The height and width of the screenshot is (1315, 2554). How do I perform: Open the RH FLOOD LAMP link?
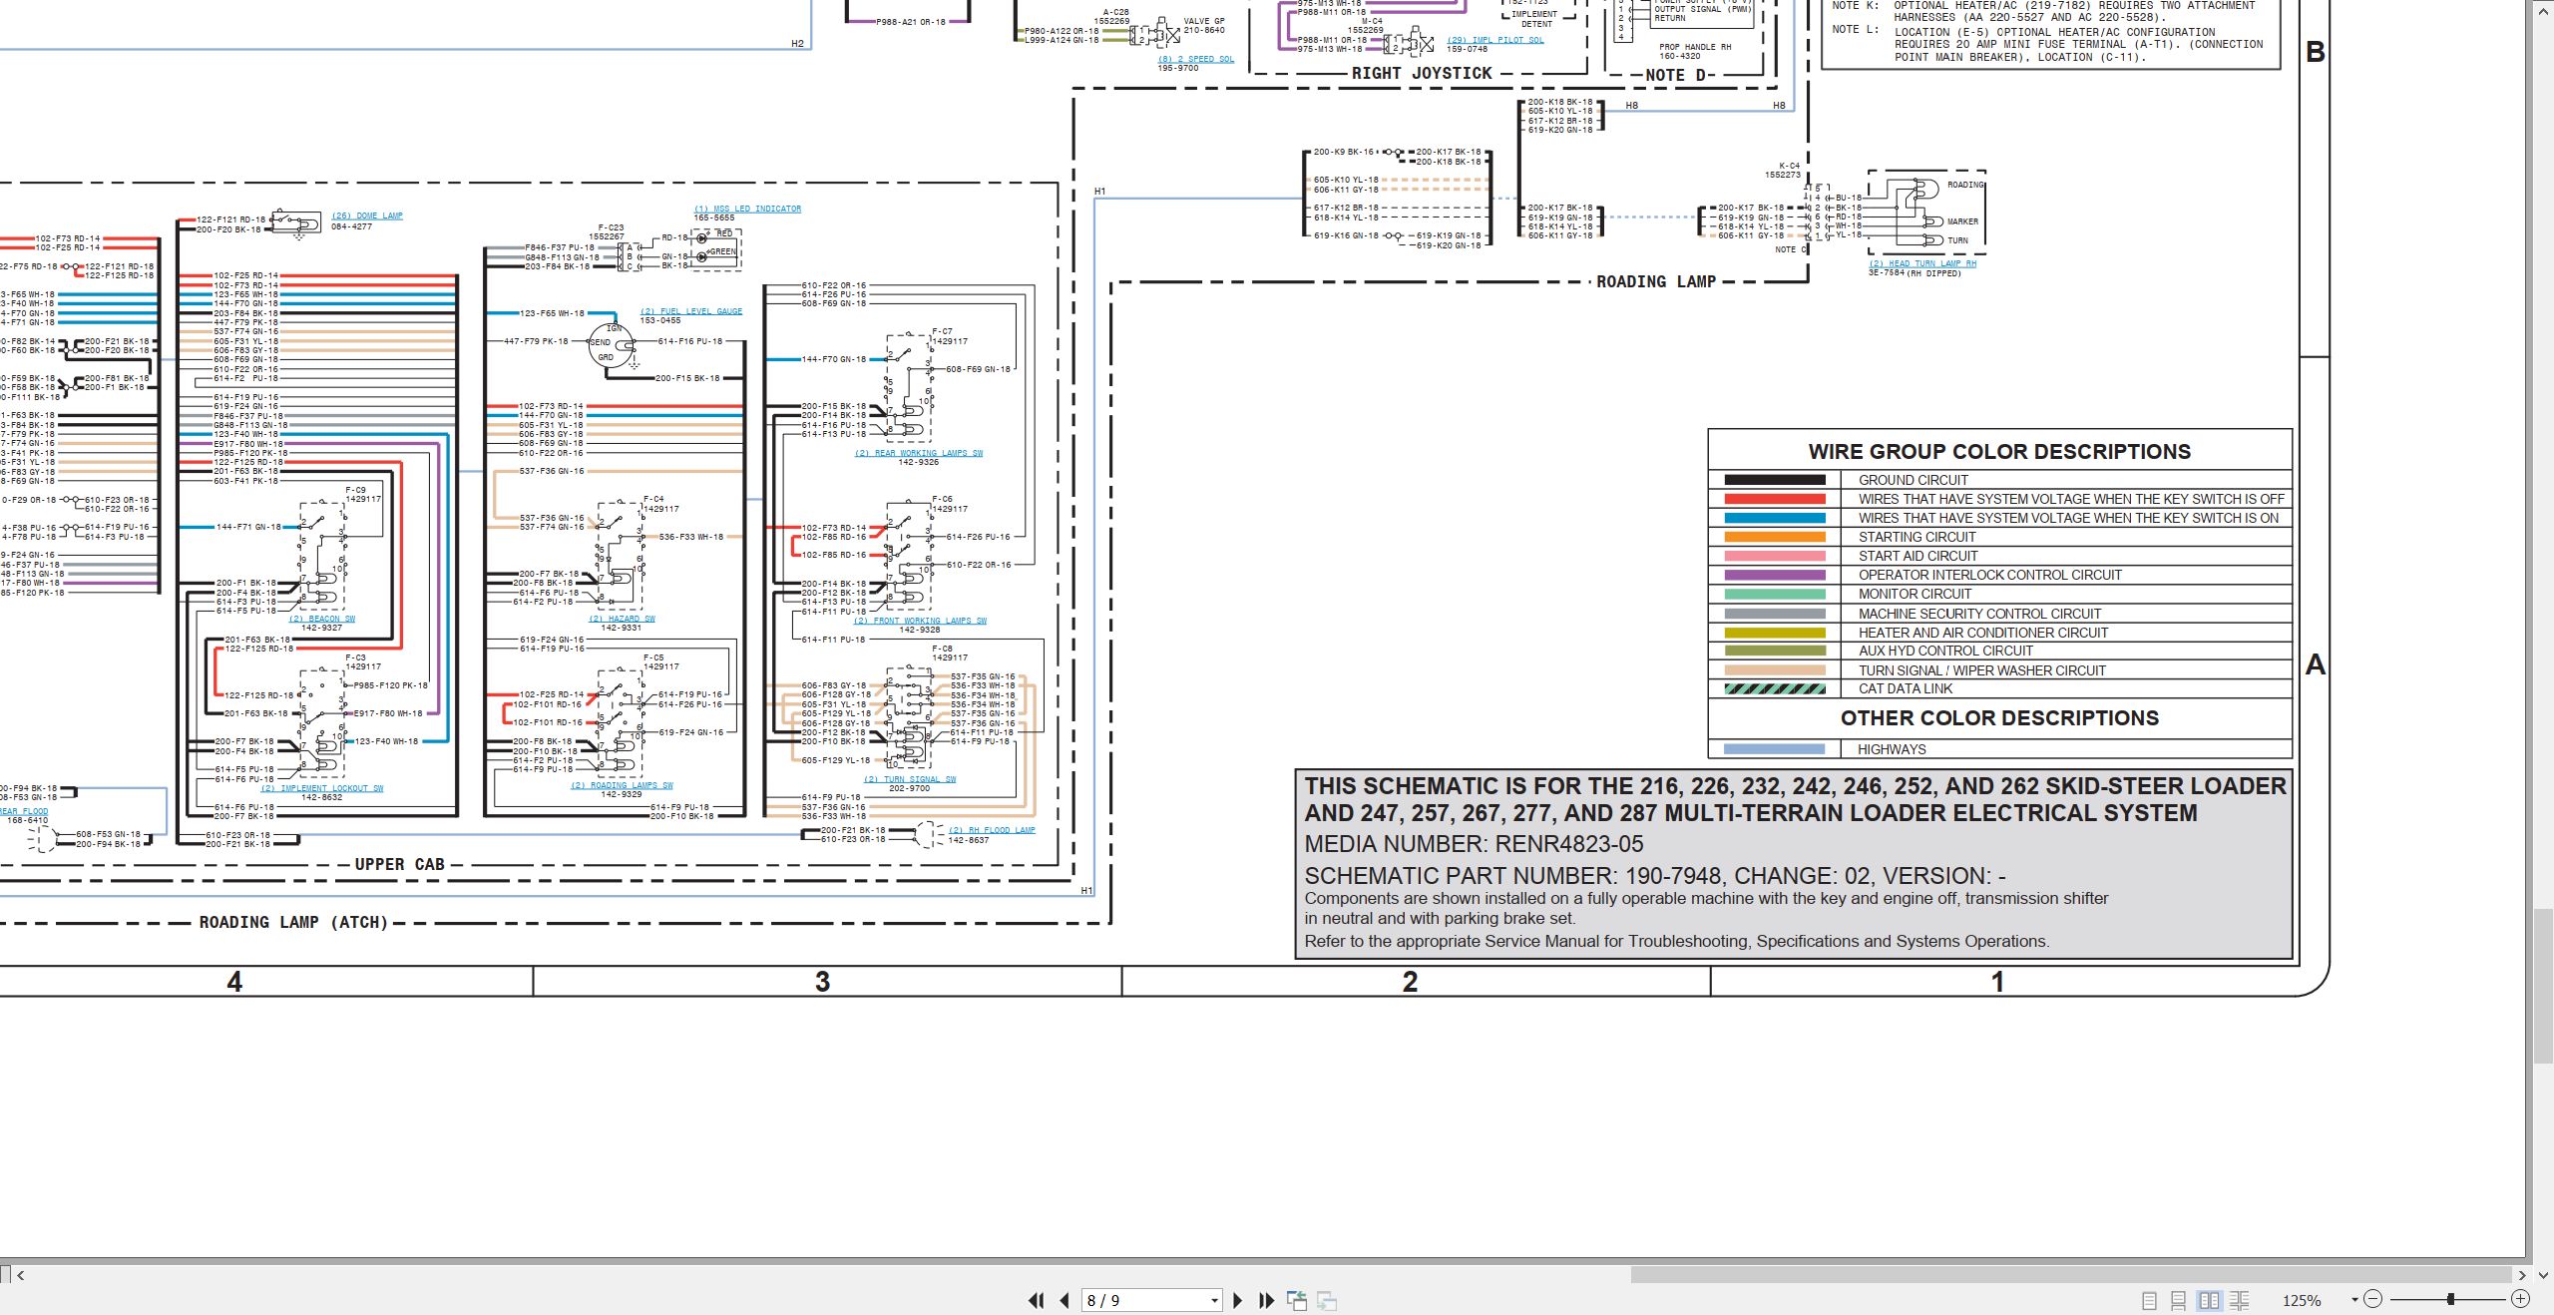click(992, 830)
